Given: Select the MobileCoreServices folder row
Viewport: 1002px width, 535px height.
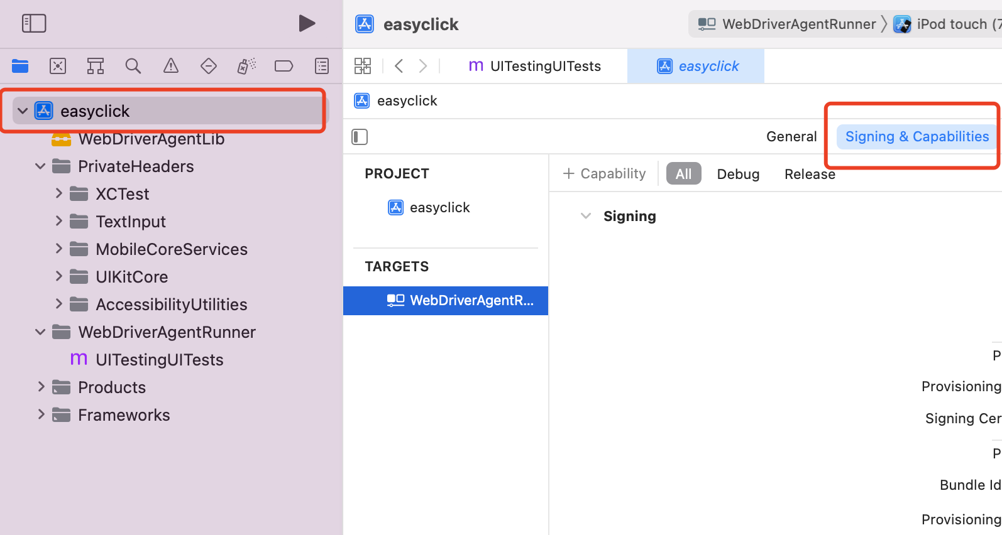Looking at the screenshot, I should (x=172, y=249).
